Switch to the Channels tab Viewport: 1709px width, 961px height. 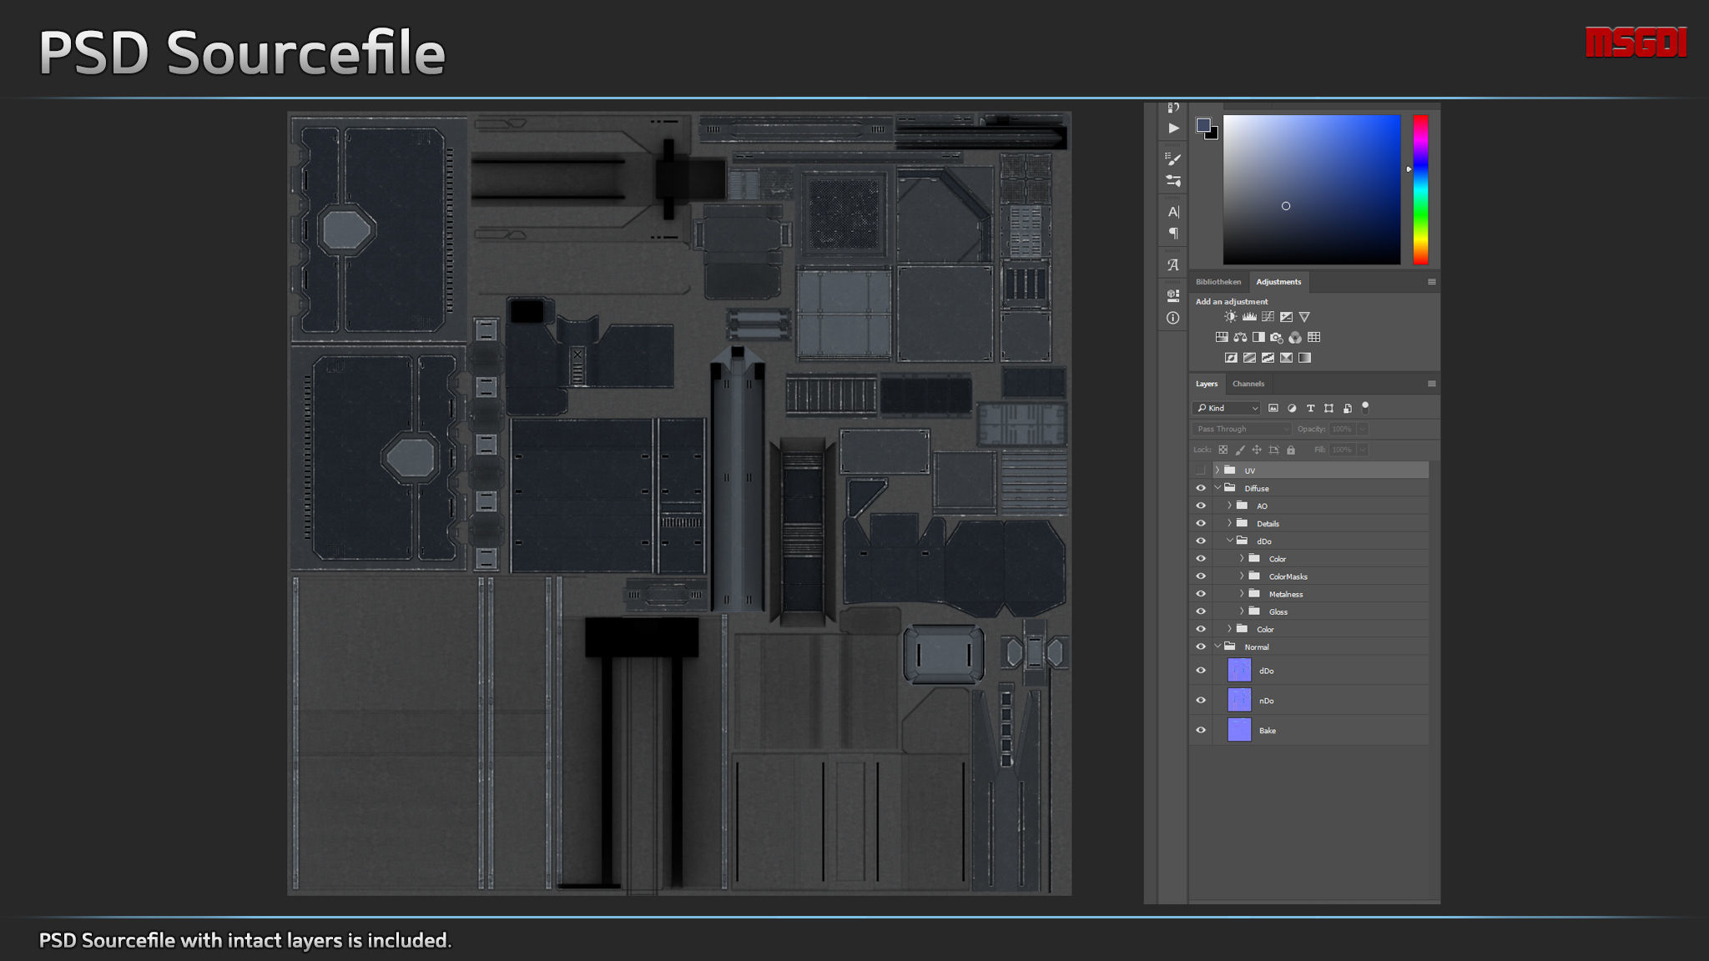pyautogui.click(x=1248, y=384)
